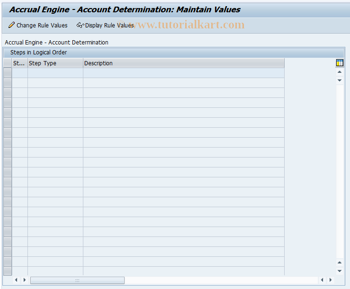
Task: Click the up arrow near the bottom of the vertical scrollbar
Action: [340, 263]
